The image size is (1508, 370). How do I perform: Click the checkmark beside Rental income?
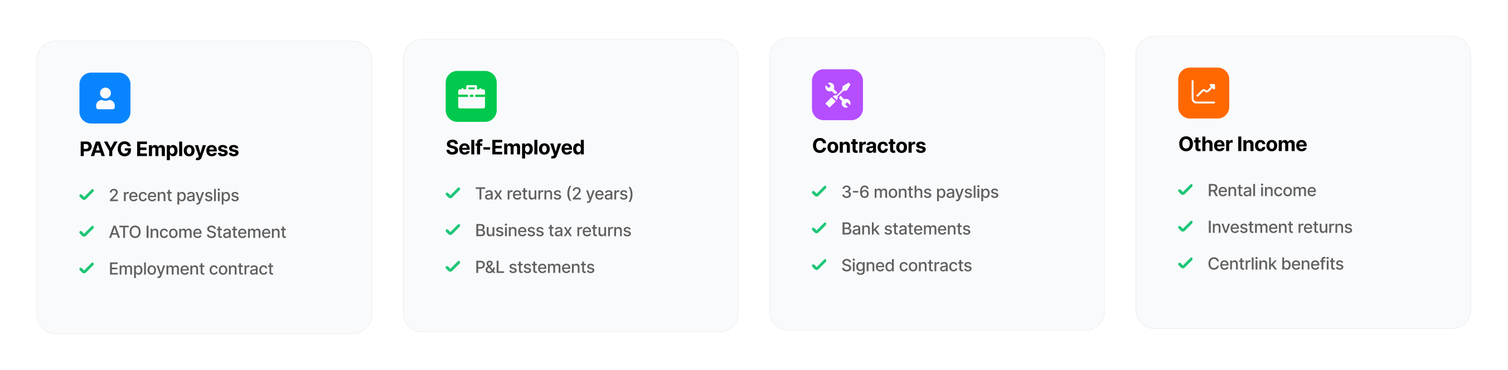click(1185, 190)
